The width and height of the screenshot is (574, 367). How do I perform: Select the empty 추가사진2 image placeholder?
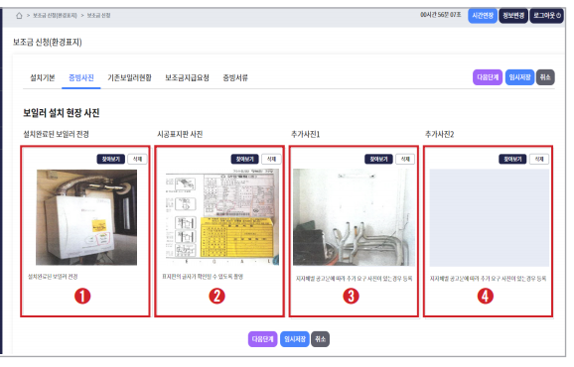490,218
